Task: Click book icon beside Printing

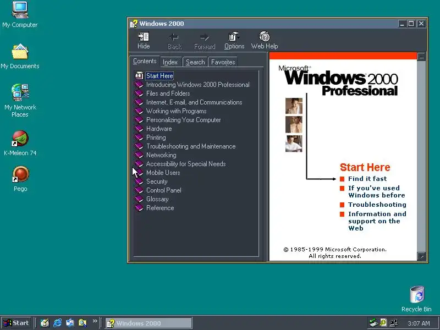Action: click(139, 137)
